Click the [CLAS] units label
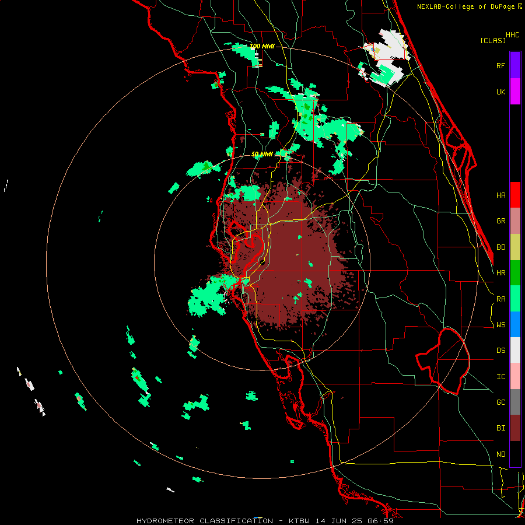Viewport: 525px width, 525px height. coord(493,40)
